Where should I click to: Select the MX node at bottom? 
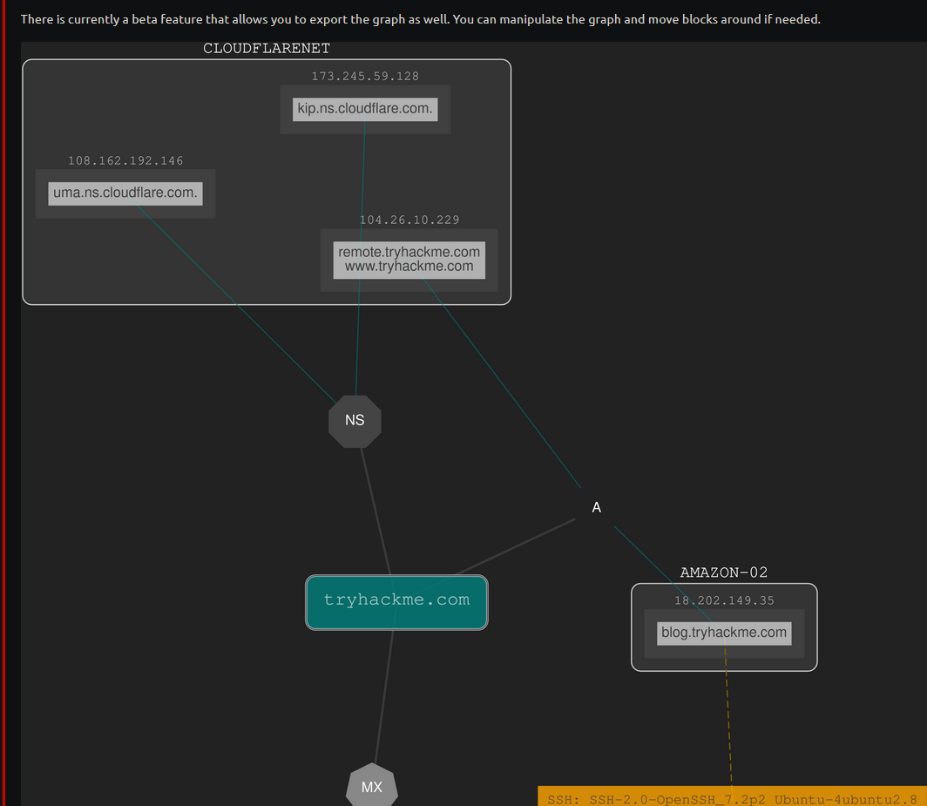[372, 785]
